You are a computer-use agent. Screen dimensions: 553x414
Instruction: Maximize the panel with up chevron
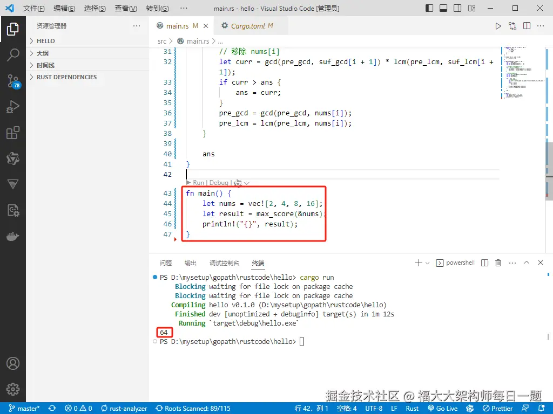[527, 263]
